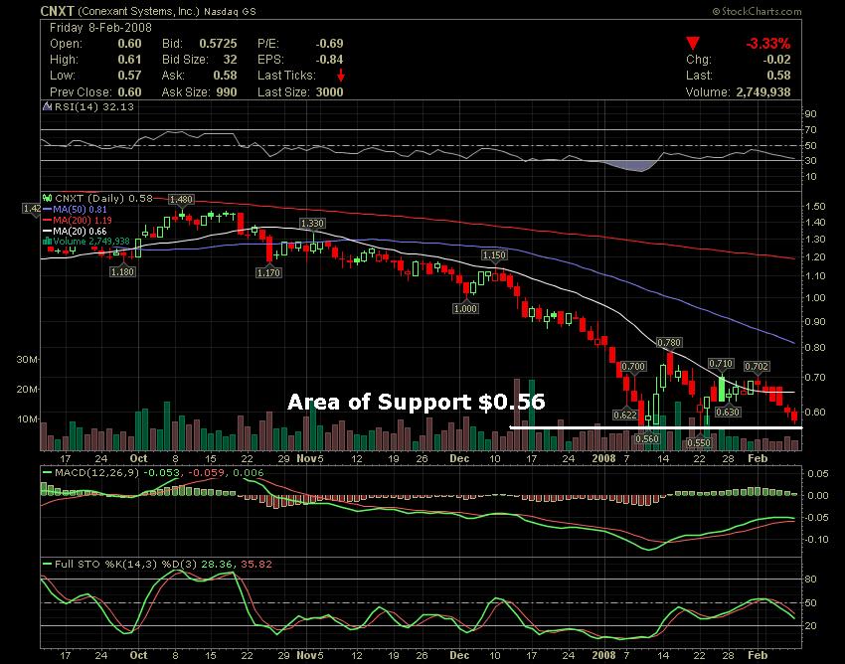Click the 1.50 price axis label

tap(815, 207)
